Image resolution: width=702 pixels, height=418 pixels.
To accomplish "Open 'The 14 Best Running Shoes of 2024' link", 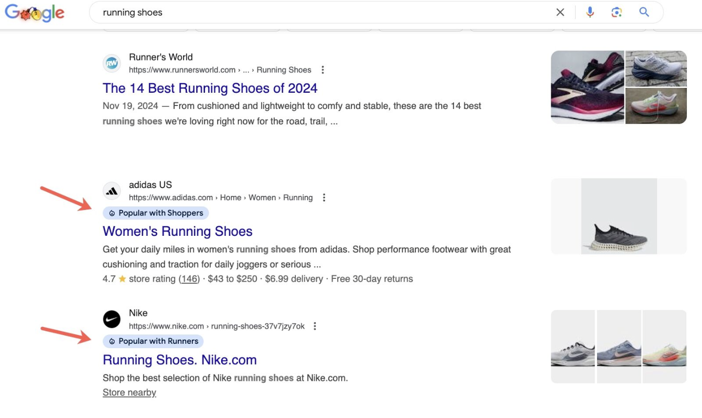I will pyautogui.click(x=210, y=88).
